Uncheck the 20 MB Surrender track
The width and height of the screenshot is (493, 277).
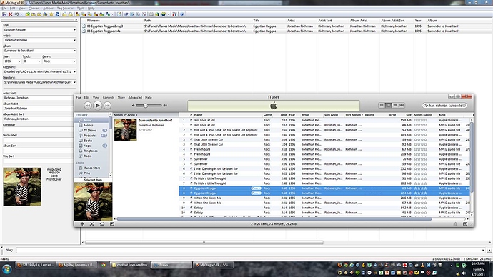pos(191,159)
